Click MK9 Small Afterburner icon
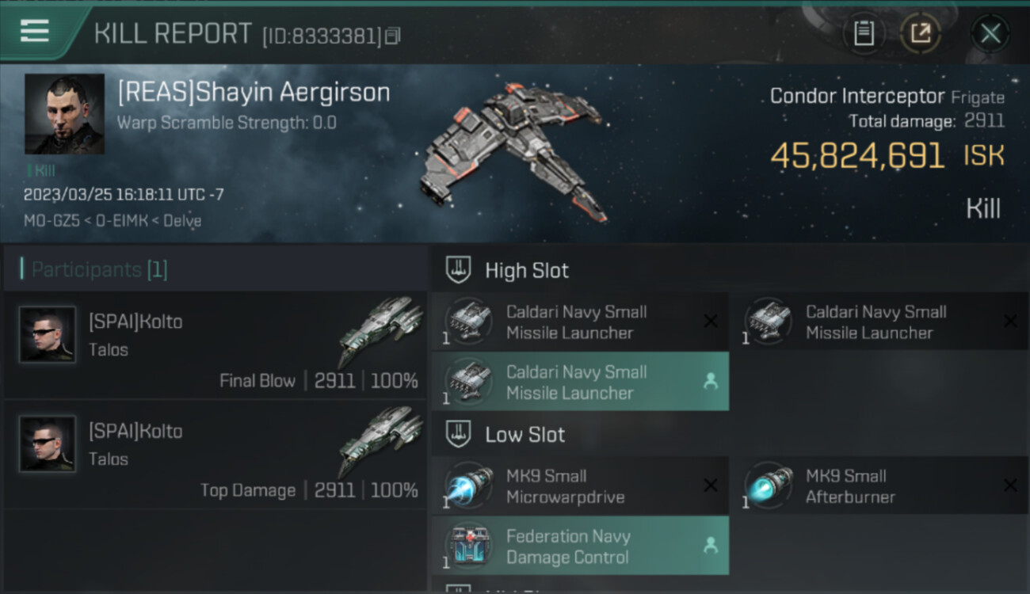 point(769,486)
